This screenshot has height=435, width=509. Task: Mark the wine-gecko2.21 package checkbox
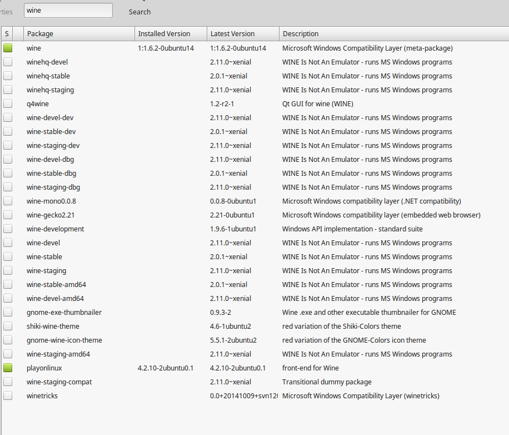point(8,215)
